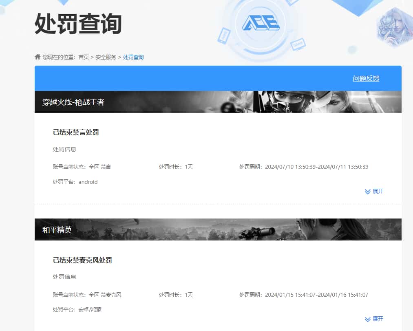
Task: Click punishment period 2024/07/10 13:50:39 text
Action: click(304, 167)
